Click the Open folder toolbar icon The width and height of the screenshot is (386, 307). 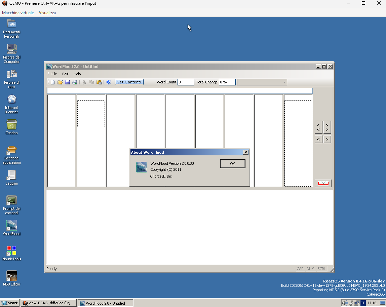pyautogui.click(x=60, y=82)
